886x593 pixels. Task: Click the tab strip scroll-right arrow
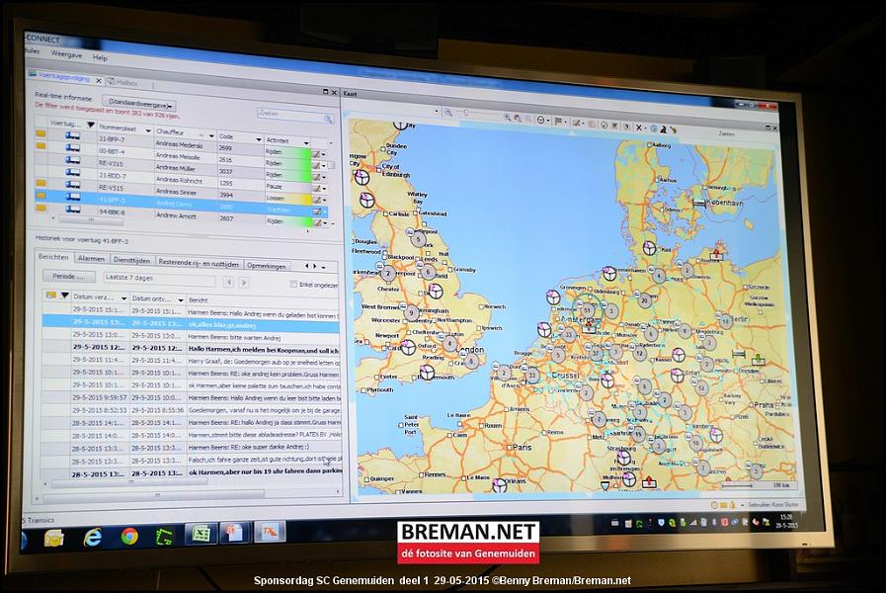click(x=315, y=266)
